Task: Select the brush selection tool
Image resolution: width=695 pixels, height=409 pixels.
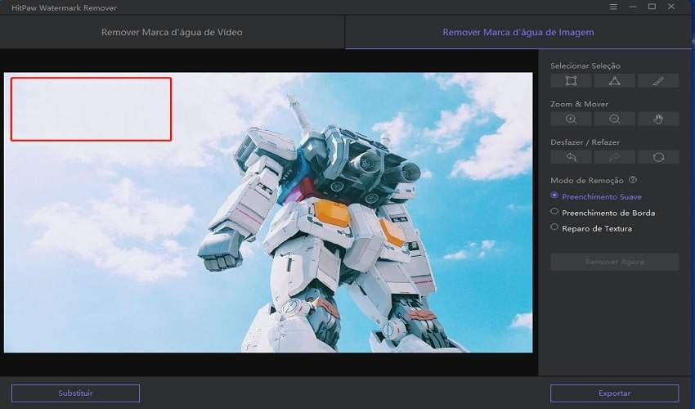Action: 657,80
